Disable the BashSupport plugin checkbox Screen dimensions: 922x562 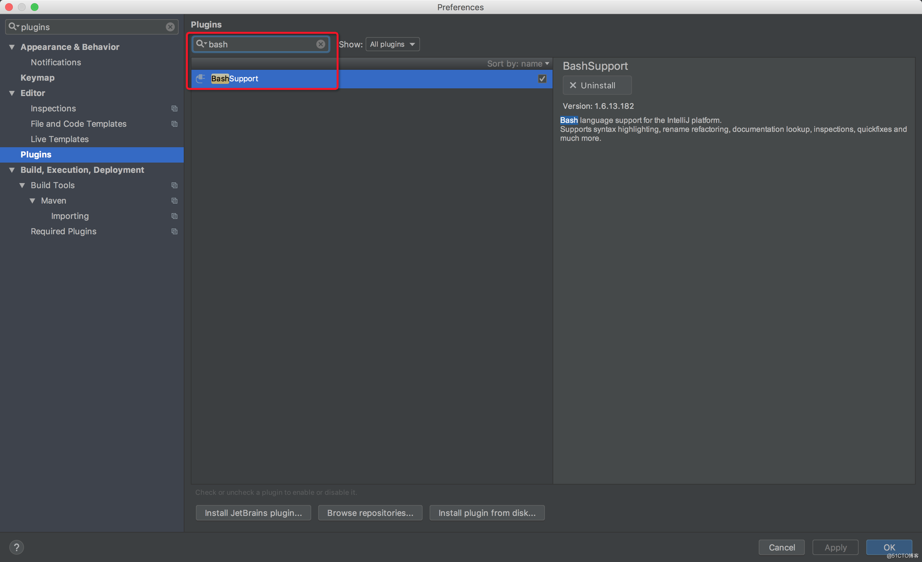tap(542, 79)
